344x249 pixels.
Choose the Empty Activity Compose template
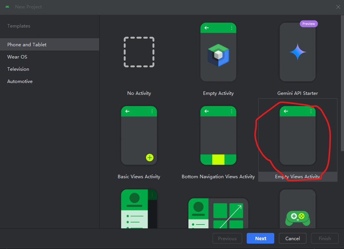point(218,52)
